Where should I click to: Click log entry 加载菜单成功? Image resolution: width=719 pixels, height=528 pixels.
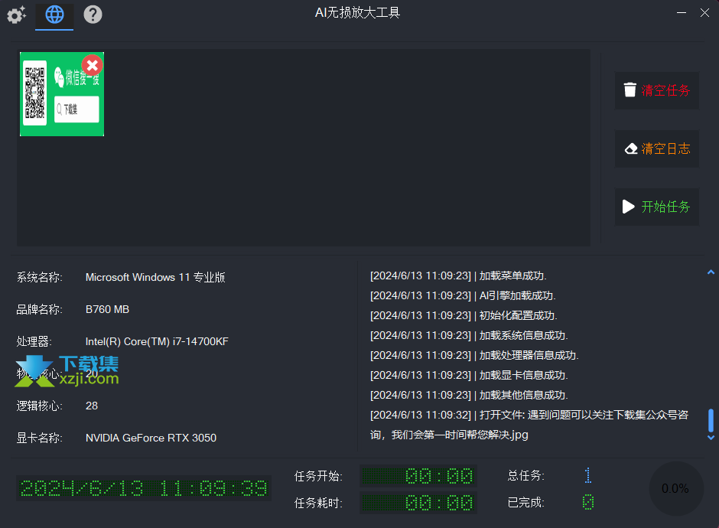(x=458, y=275)
